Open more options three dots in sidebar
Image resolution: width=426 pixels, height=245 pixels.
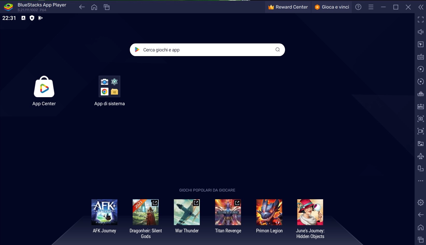421,181
